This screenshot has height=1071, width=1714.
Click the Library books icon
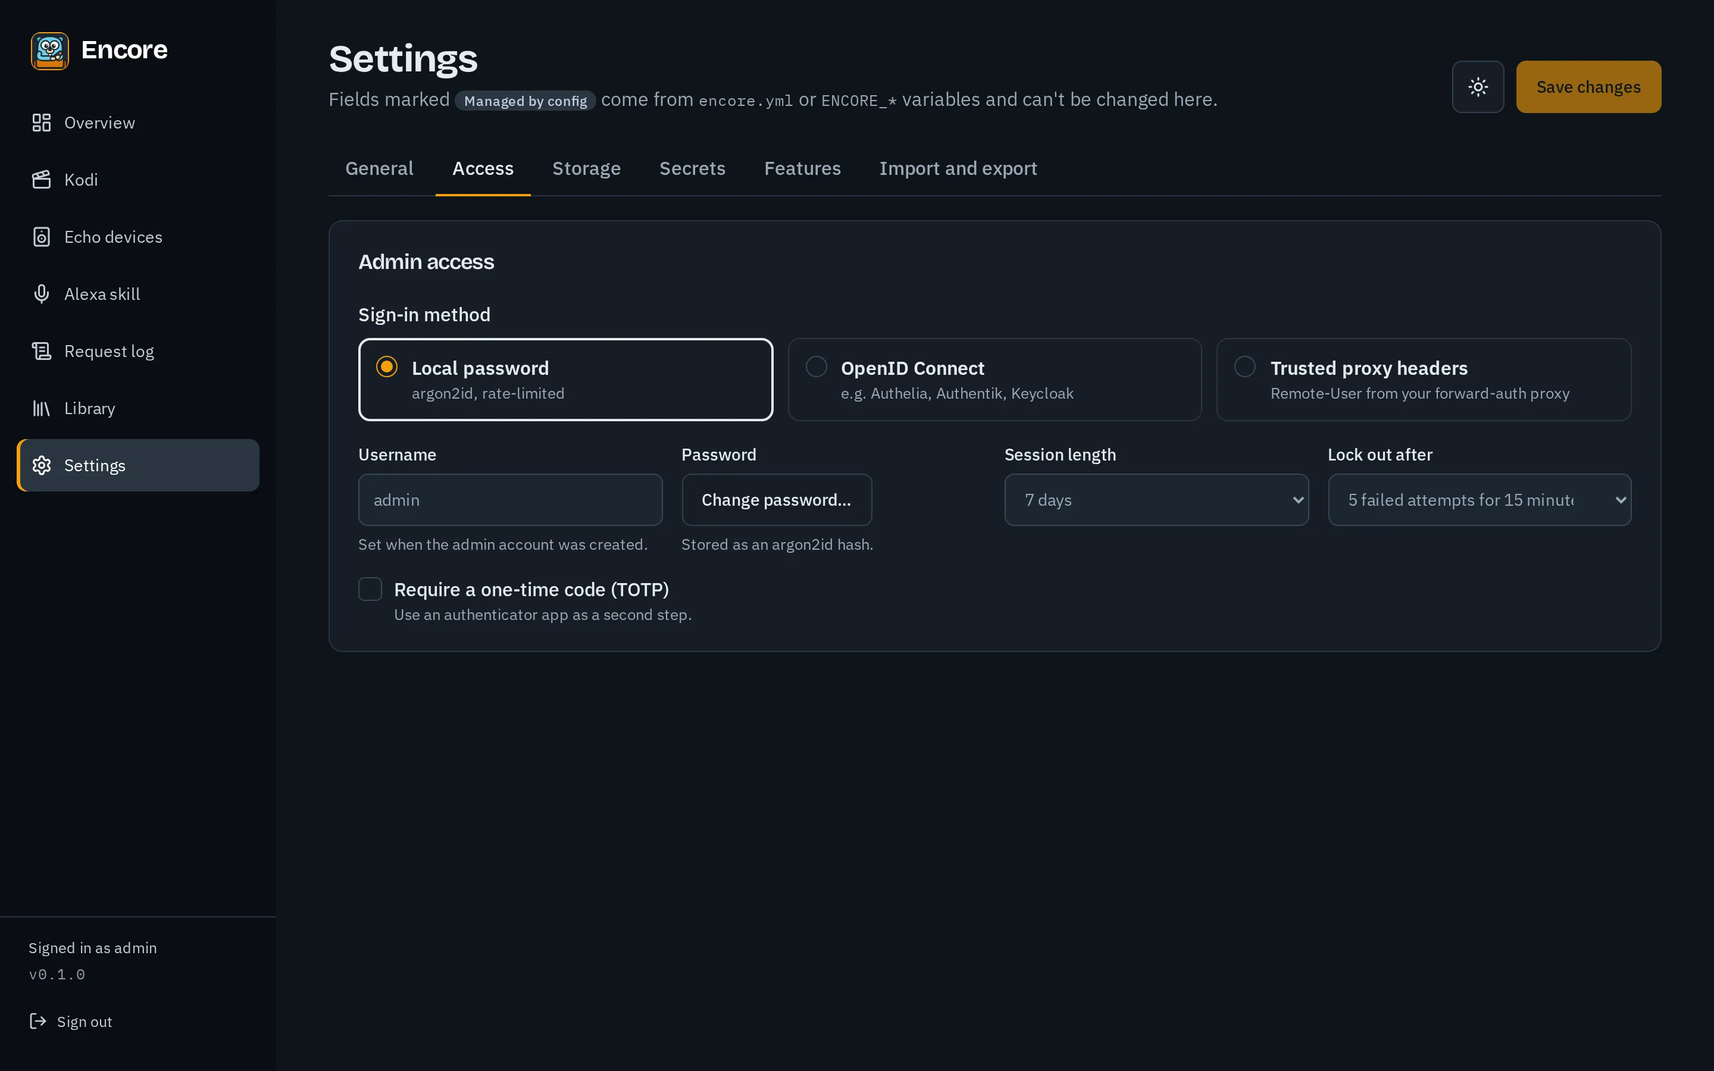[42, 408]
